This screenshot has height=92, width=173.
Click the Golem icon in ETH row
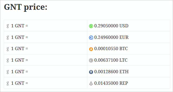[8, 72]
